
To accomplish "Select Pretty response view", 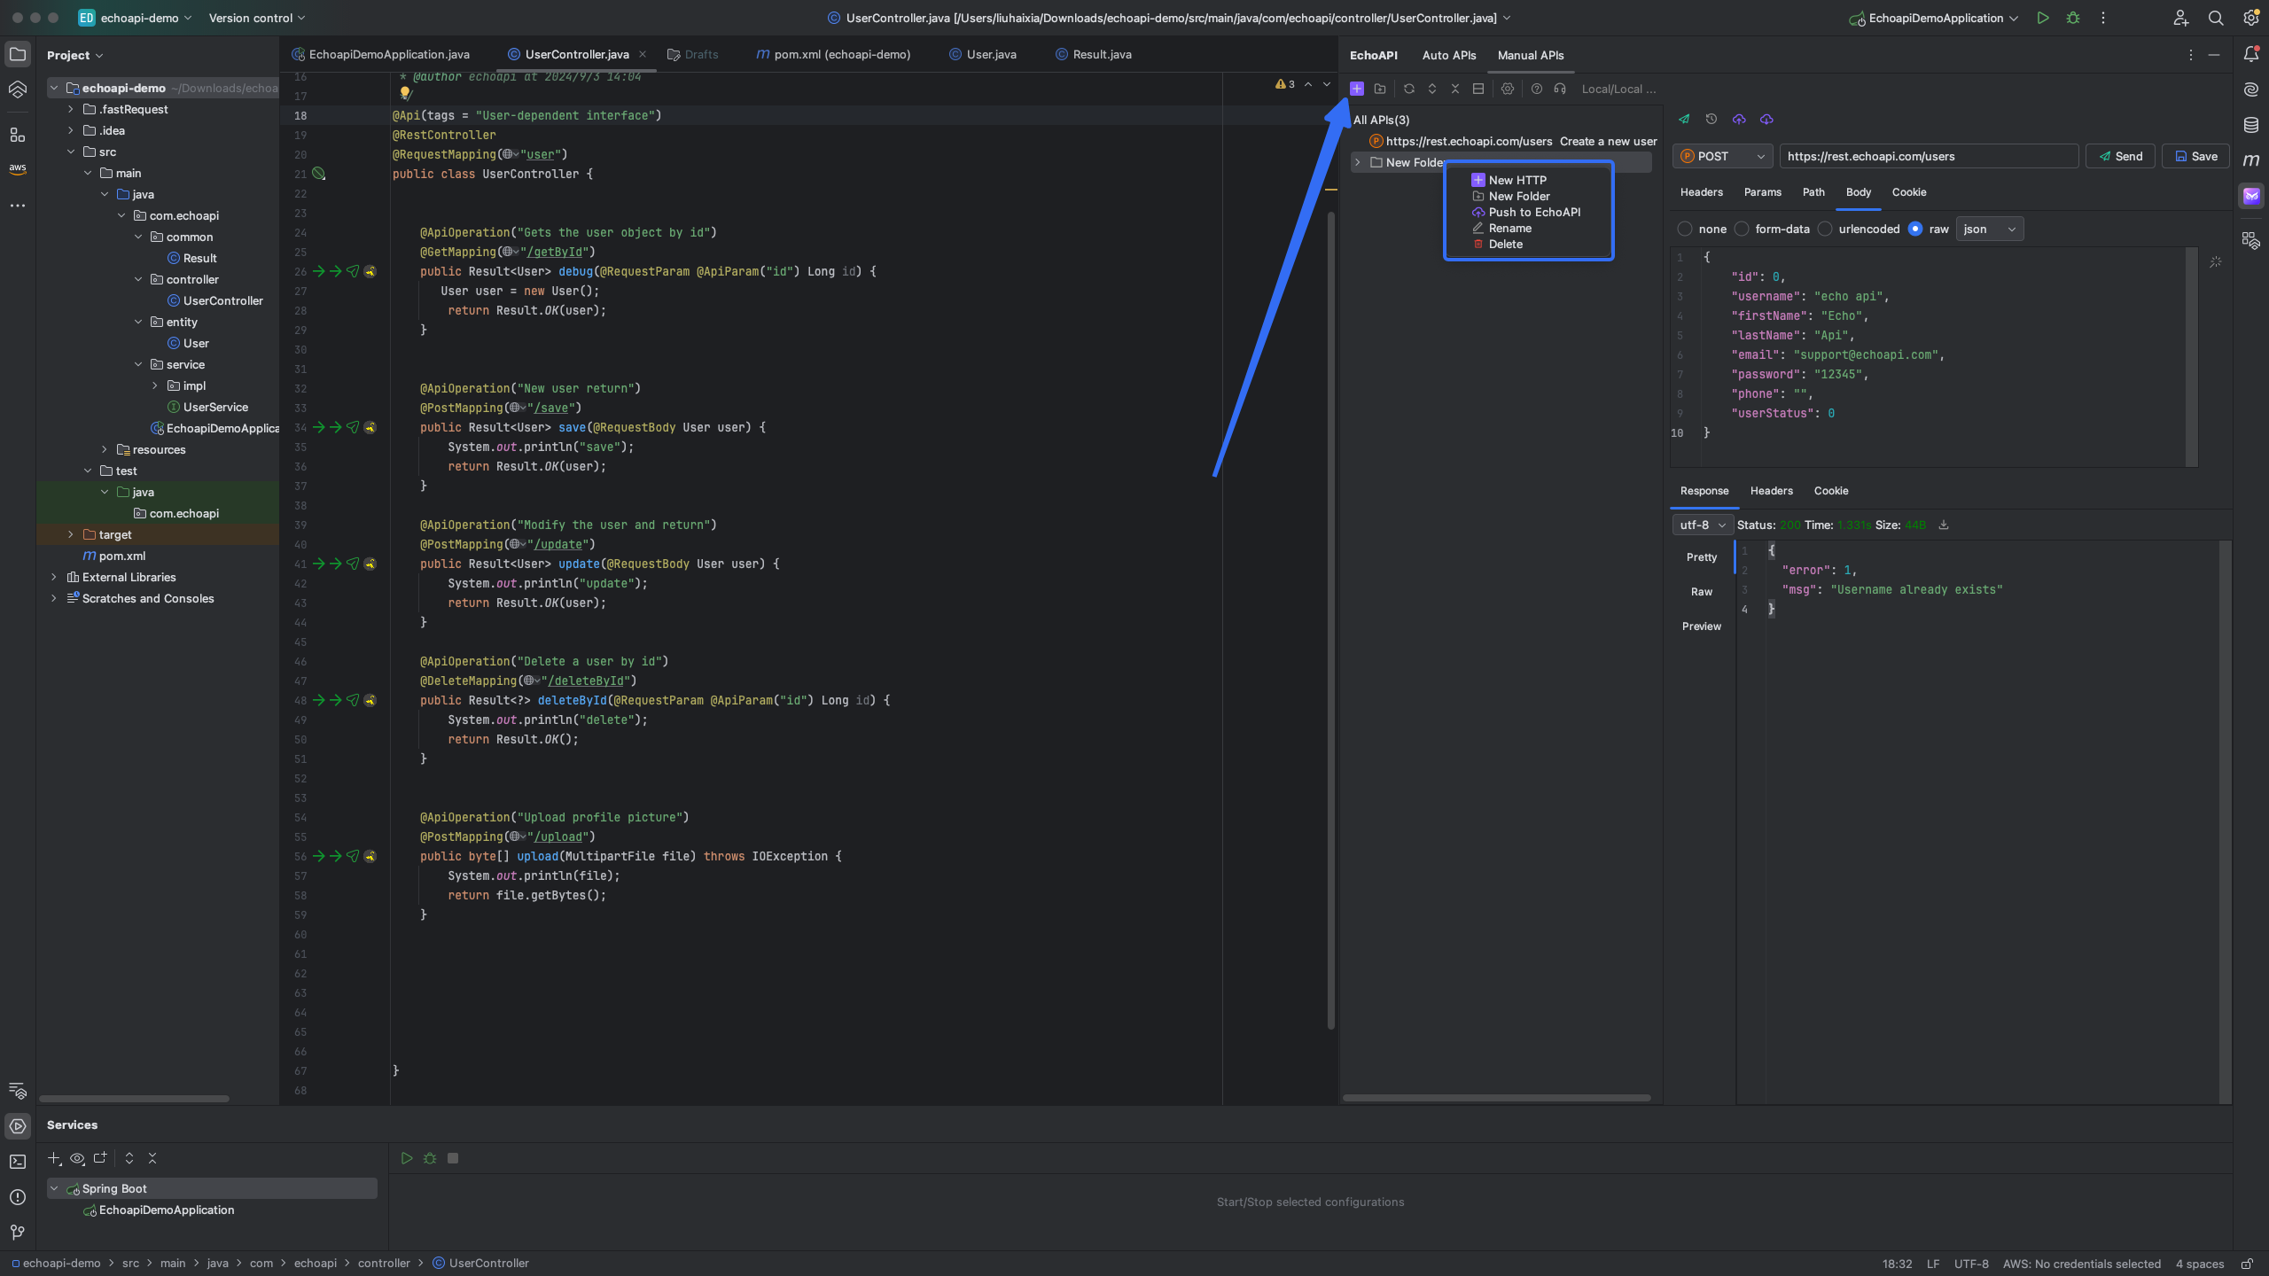I will pyautogui.click(x=1702, y=556).
